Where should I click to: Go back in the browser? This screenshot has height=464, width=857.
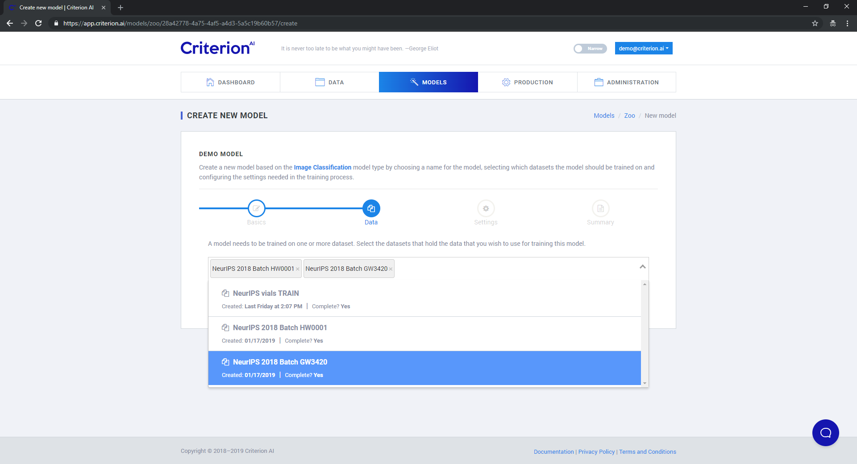pos(10,23)
